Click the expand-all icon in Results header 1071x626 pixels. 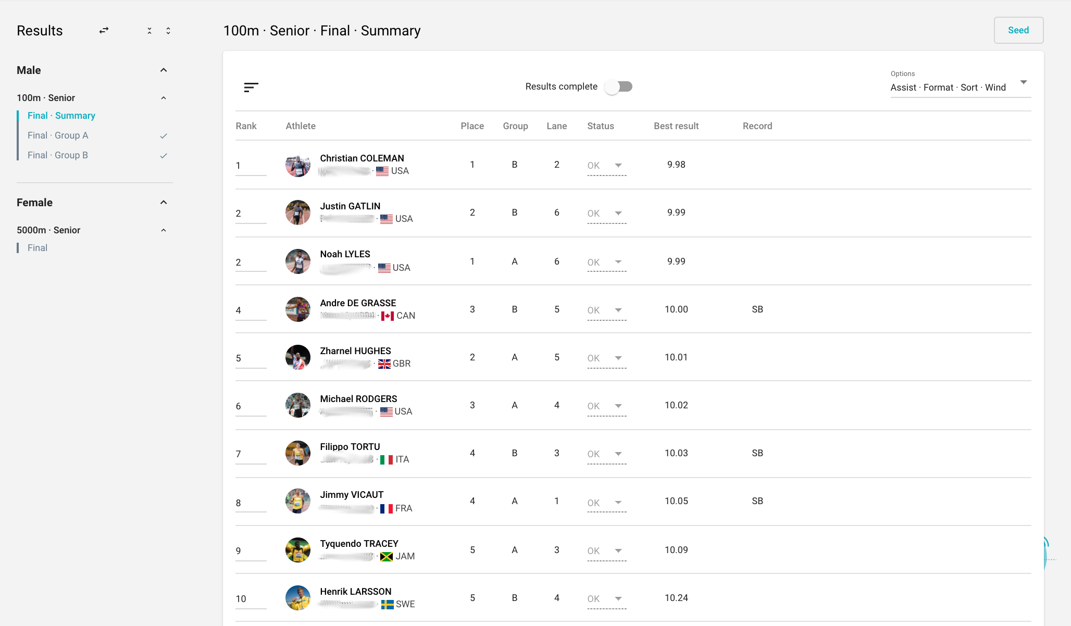[x=168, y=31]
